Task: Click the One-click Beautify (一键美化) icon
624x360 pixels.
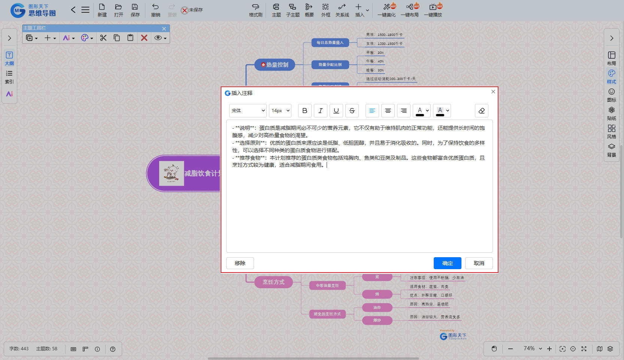Action: coord(387,10)
